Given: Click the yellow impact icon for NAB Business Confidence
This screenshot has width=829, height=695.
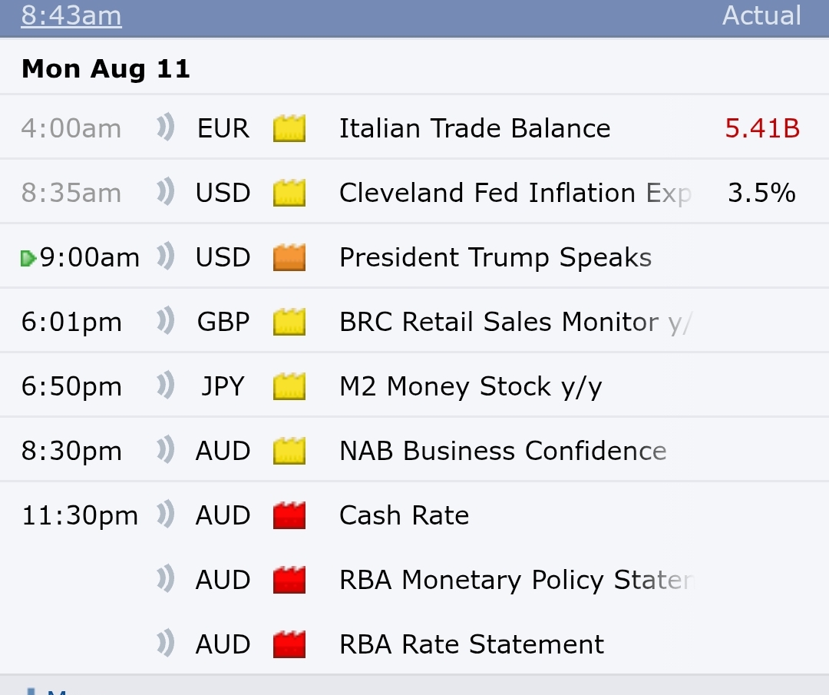Looking at the screenshot, I should (289, 451).
